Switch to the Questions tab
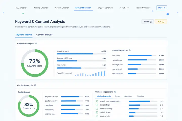The width and height of the screenshot is (182, 121). click(128, 96)
